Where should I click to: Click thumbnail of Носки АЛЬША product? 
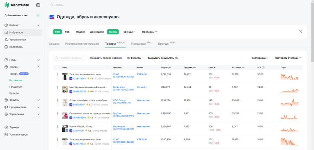click(65, 128)
